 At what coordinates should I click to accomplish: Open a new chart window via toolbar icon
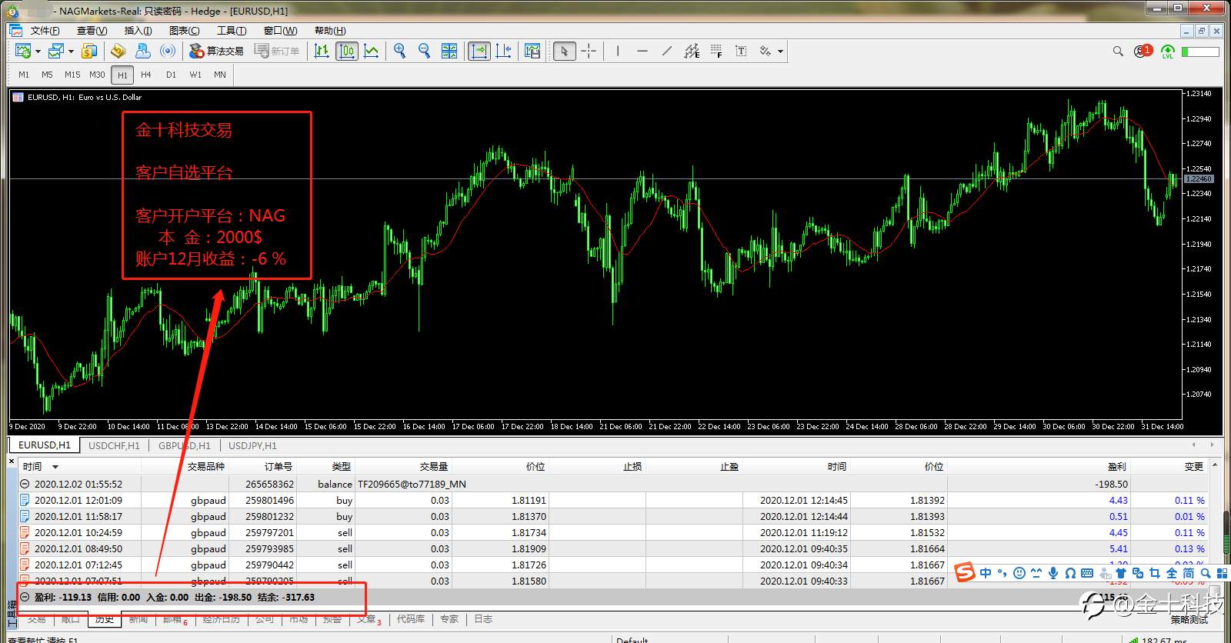[x=23, y=51]
